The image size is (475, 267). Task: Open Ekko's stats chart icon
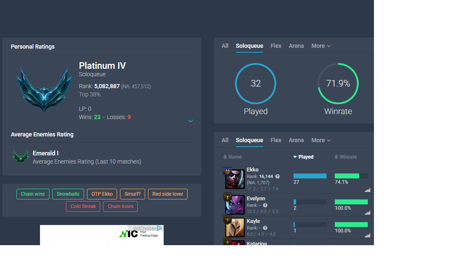[x=367, y=190]
